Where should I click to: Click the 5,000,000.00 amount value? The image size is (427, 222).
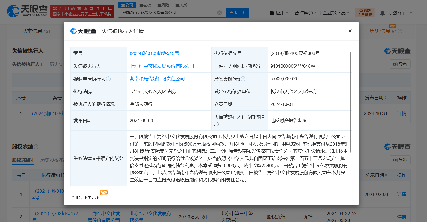coord(284,79)
